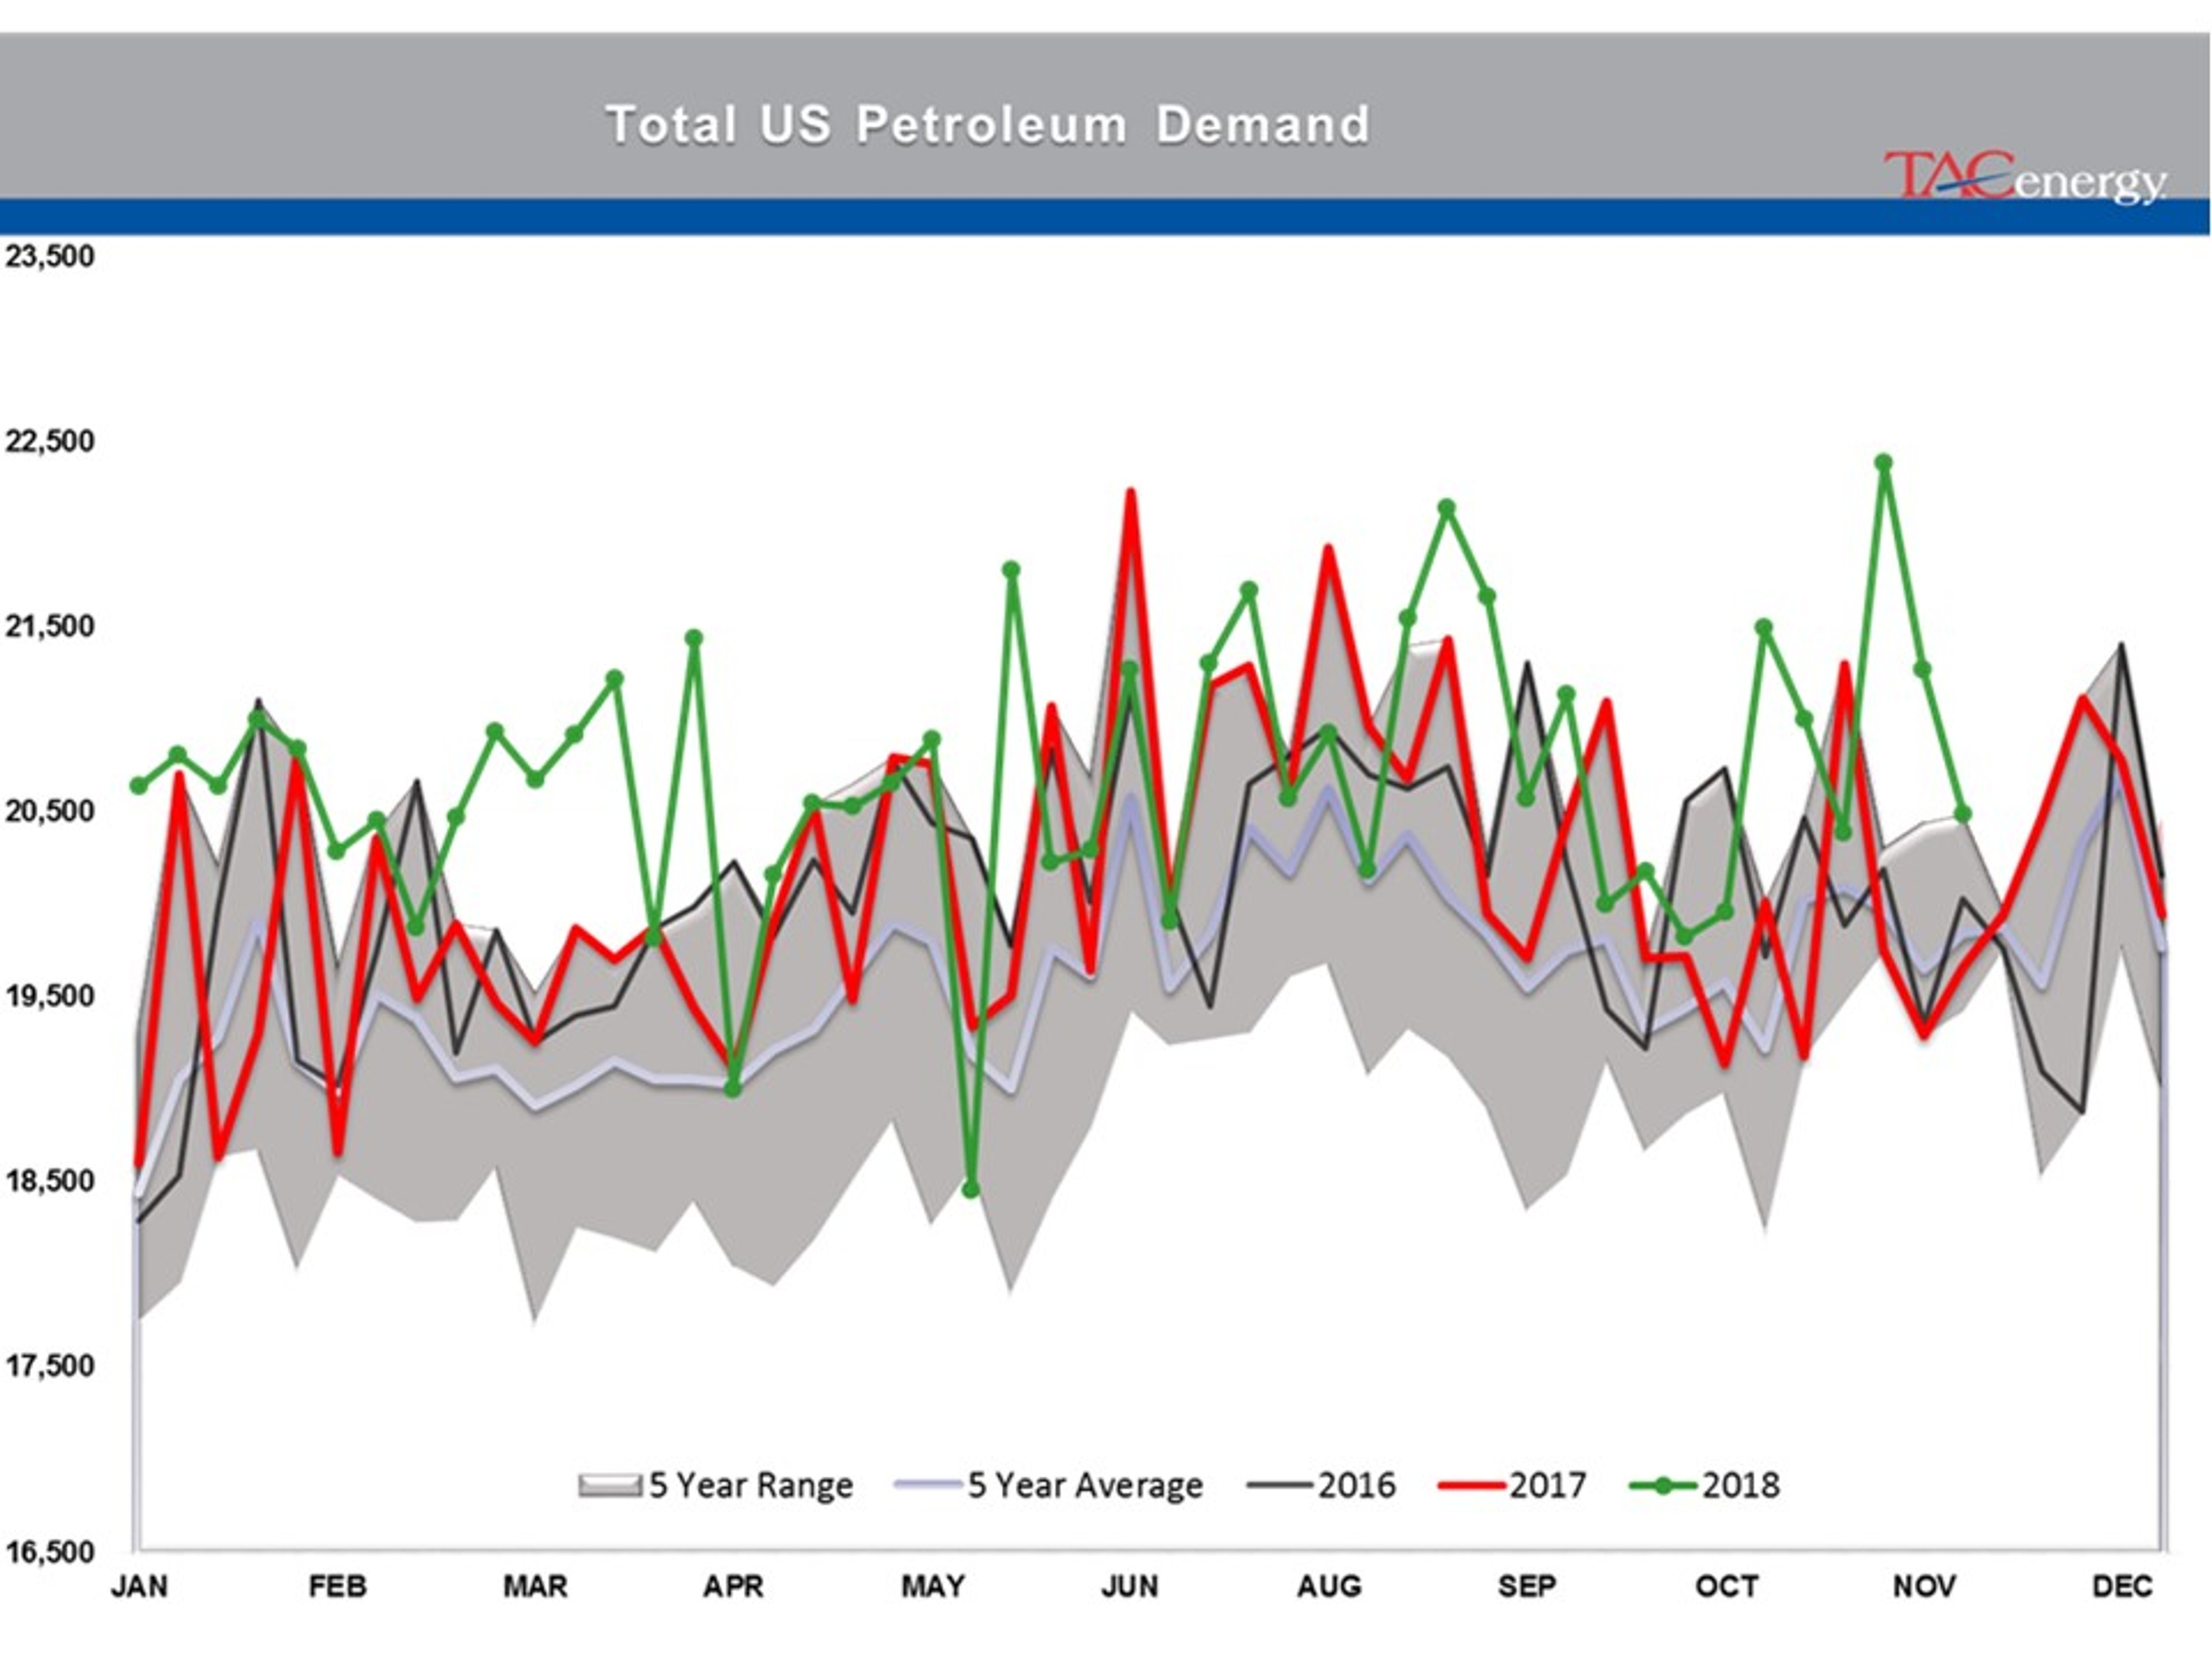Select the '5 Year Average' legend label

coord(1085,1486)
